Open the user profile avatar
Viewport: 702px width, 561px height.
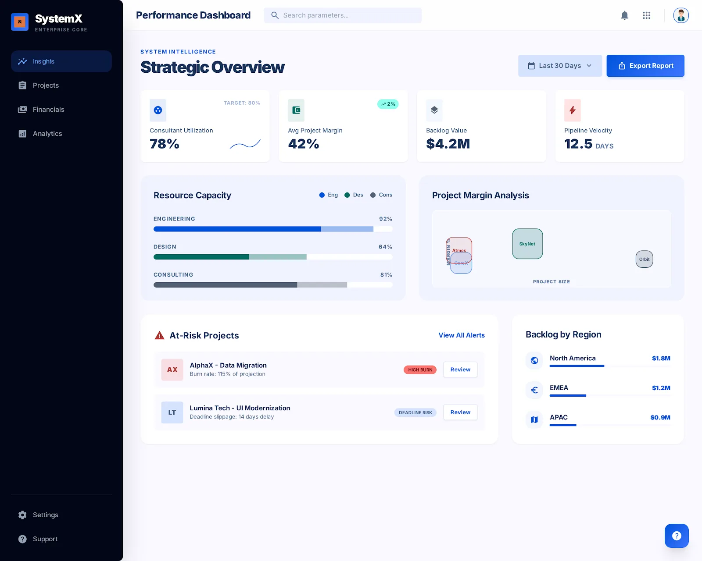(x=681, y=15)
